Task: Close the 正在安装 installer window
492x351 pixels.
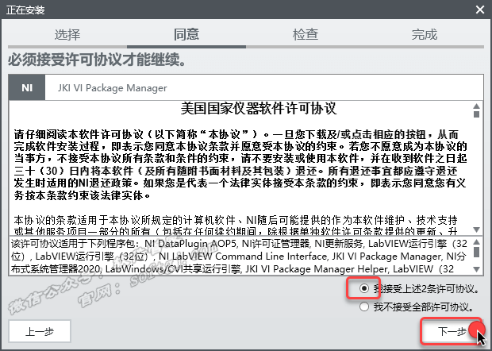Action: coord(480,10)
